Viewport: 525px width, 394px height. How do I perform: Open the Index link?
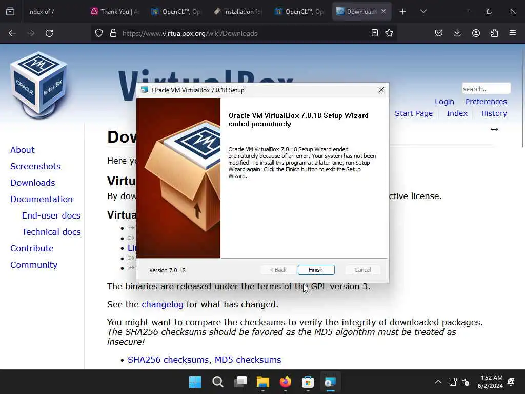457,113
